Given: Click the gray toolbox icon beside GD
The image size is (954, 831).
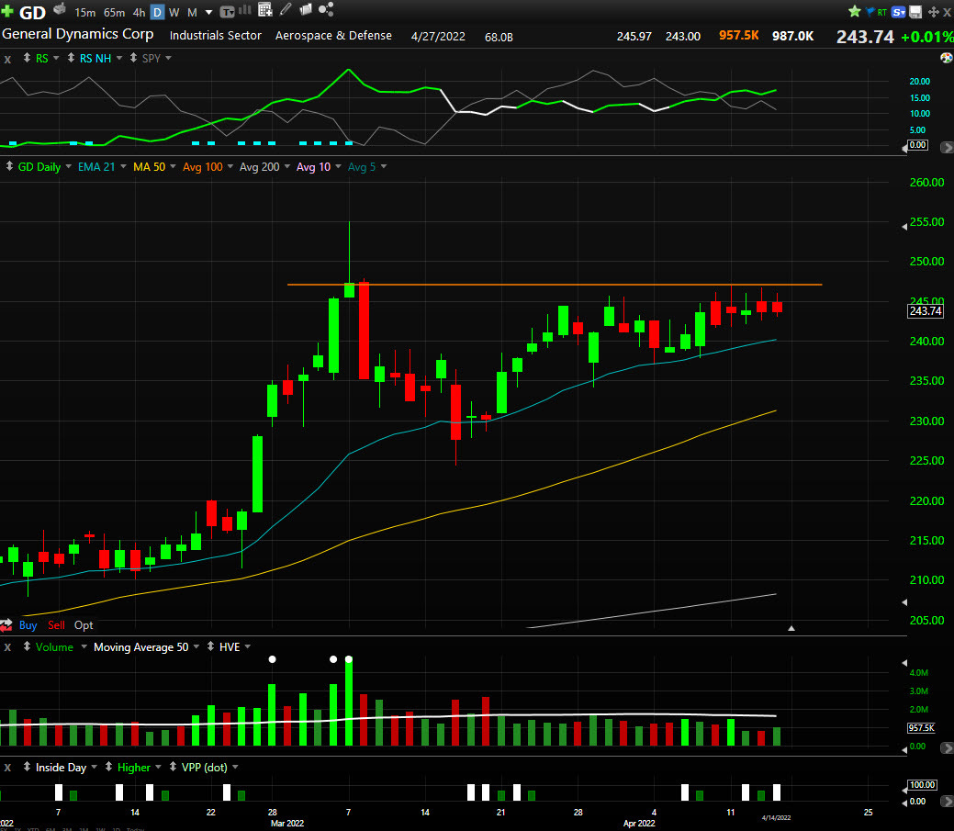Looking at the screenshot, I should [59, 8].
